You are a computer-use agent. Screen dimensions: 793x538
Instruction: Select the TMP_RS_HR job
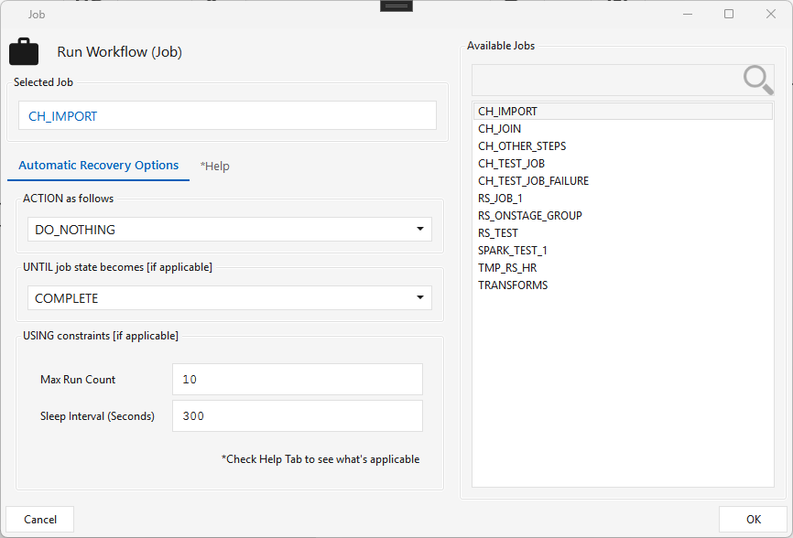623,268
